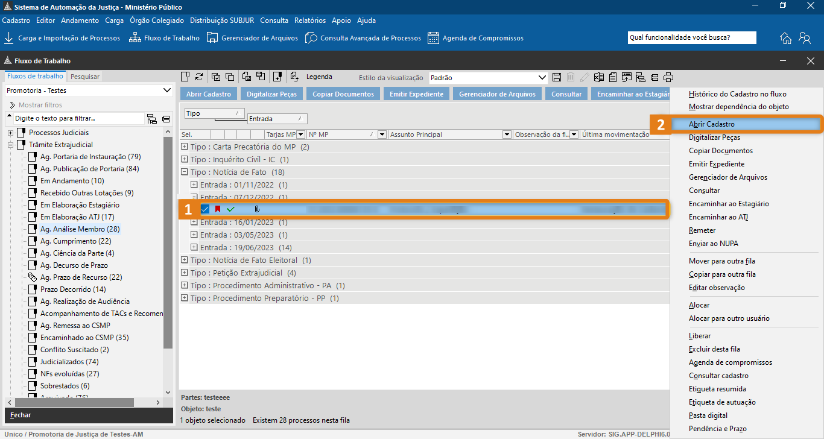Click the 'Digite o texto para filtrar' field
The height and width of the screenshot is (439, 824).
(x=78, y=119)
